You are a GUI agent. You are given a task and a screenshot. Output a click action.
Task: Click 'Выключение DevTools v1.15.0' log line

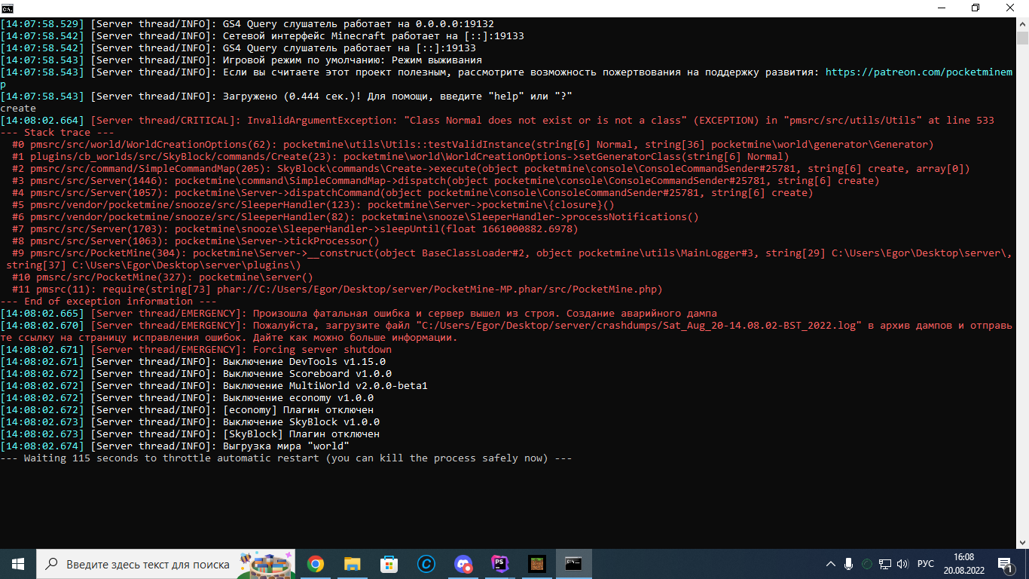click(x=193, y=362)
